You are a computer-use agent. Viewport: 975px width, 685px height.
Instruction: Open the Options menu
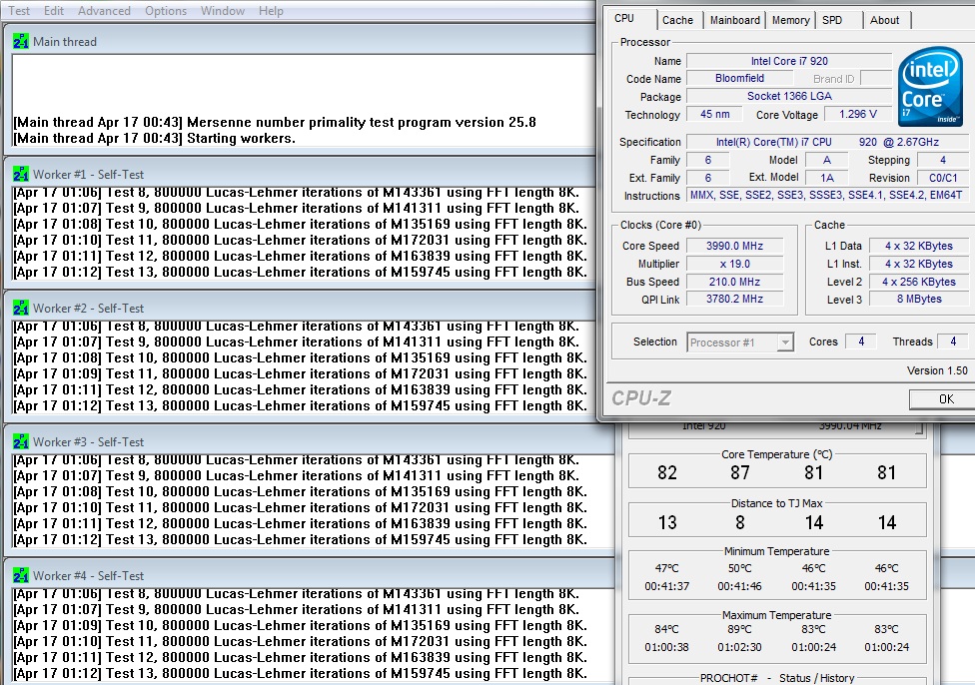click(x=166, y=11)
